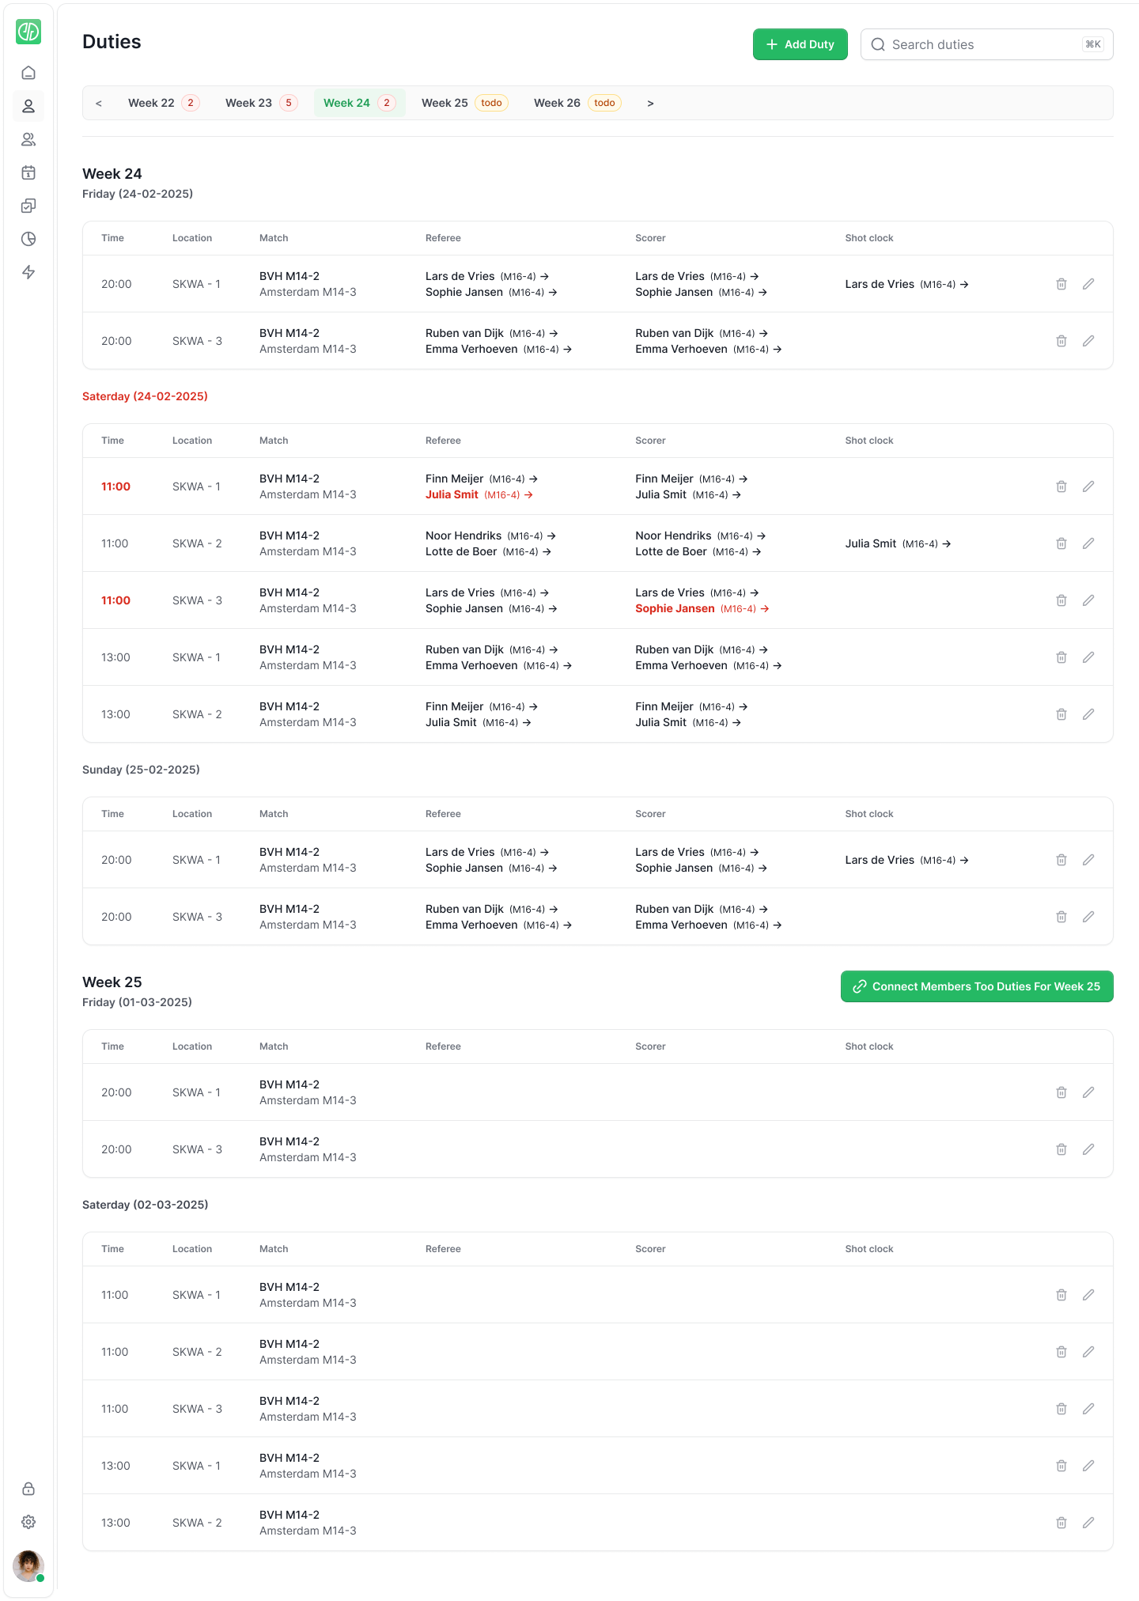The width and height of the screenshot is (1139, 1601).
Task: Click the lock icon in sidebar
Action: (28, 1489)
